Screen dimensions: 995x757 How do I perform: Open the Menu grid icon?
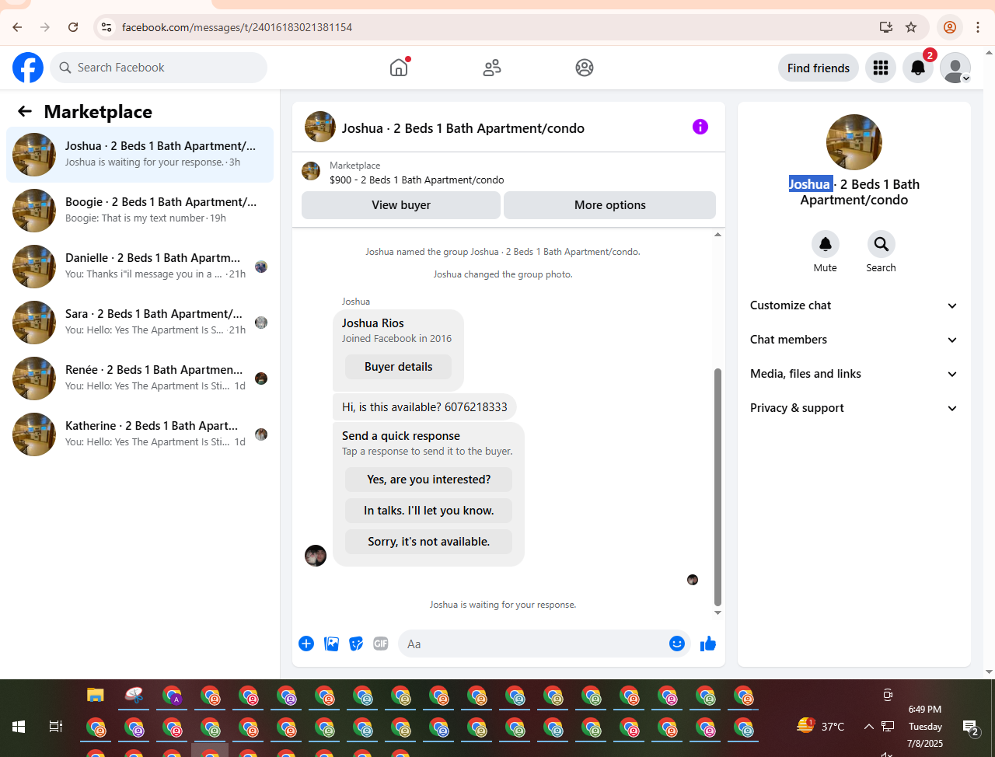tap(881, 68)
